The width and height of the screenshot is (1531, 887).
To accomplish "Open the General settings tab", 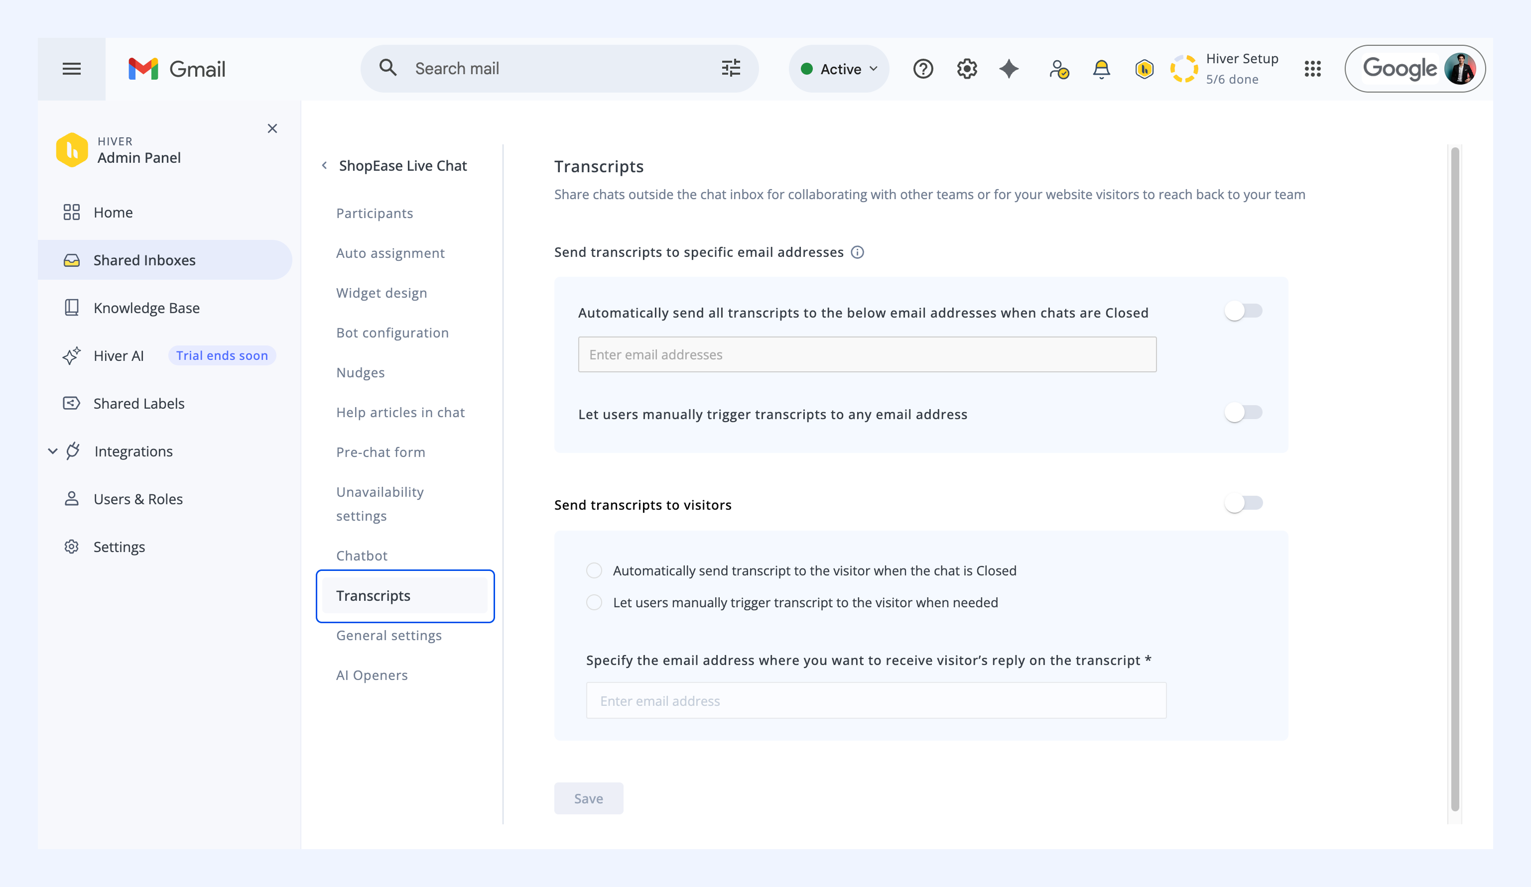I will 389,635.
